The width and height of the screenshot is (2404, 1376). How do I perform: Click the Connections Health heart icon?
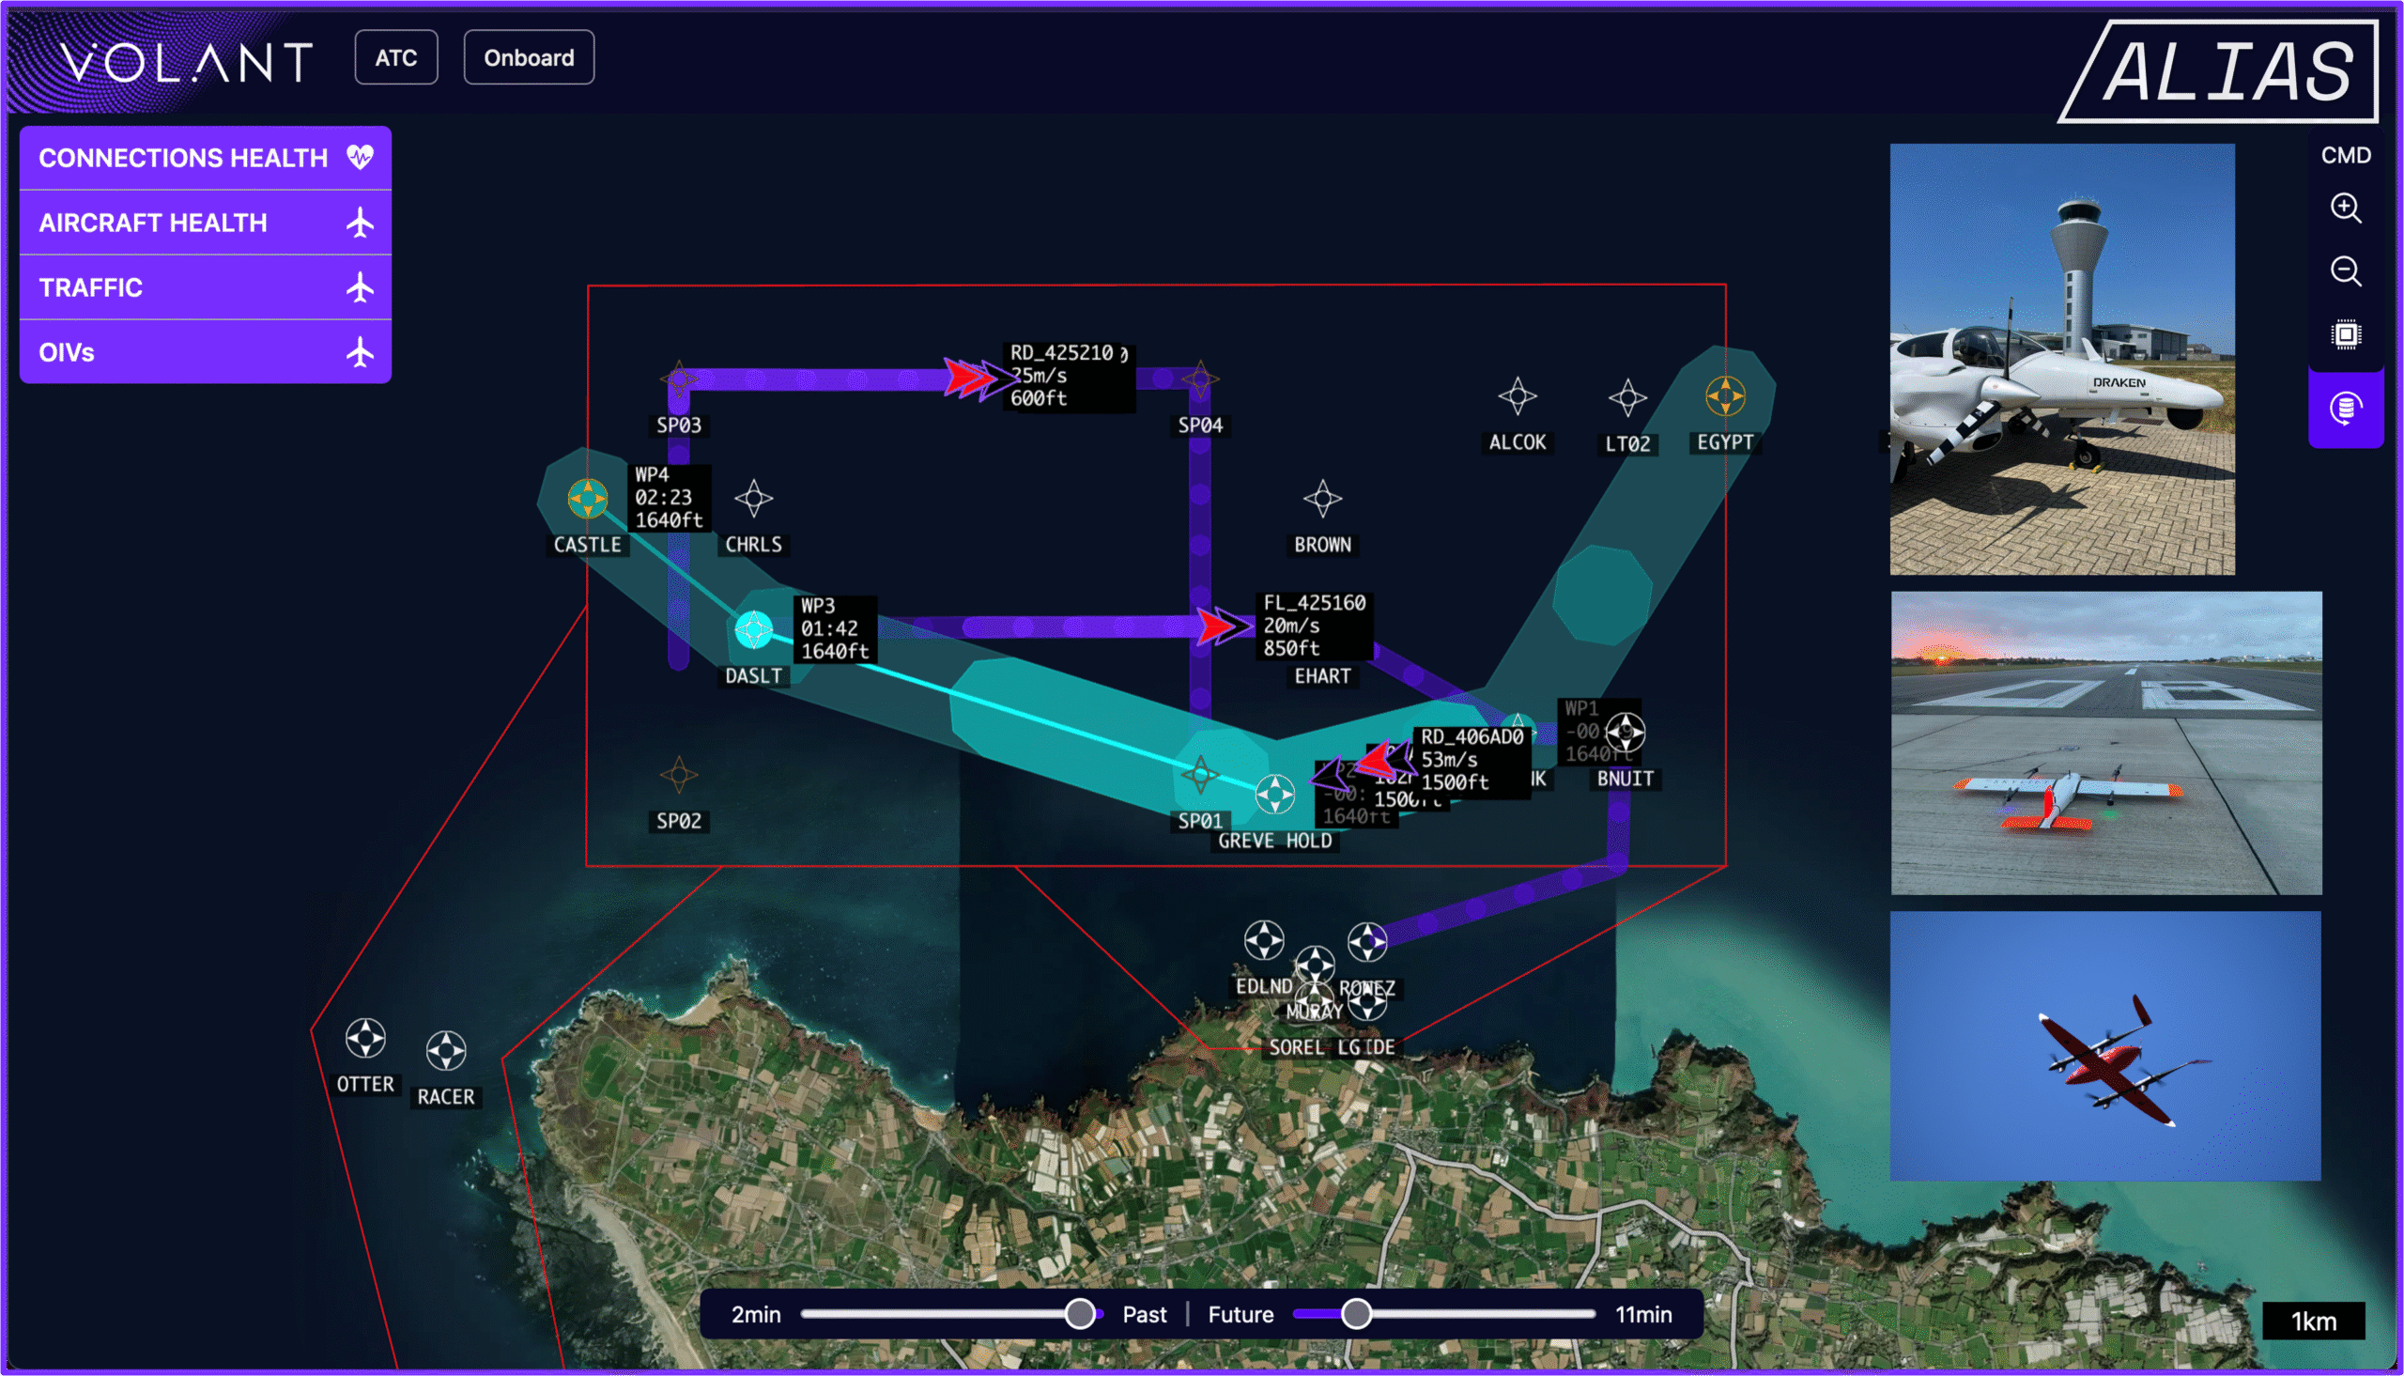tap(360, 157)
